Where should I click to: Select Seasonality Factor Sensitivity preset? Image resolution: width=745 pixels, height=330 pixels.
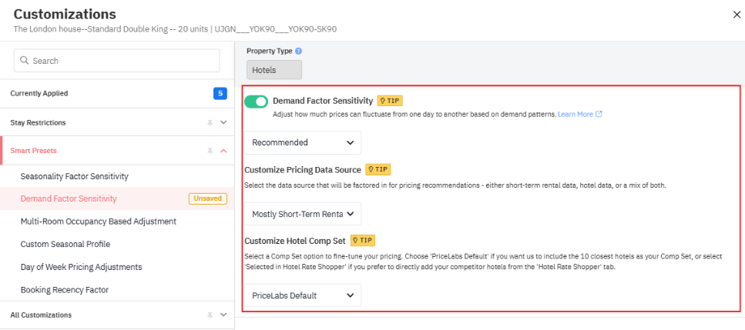(x=74, y=176)
